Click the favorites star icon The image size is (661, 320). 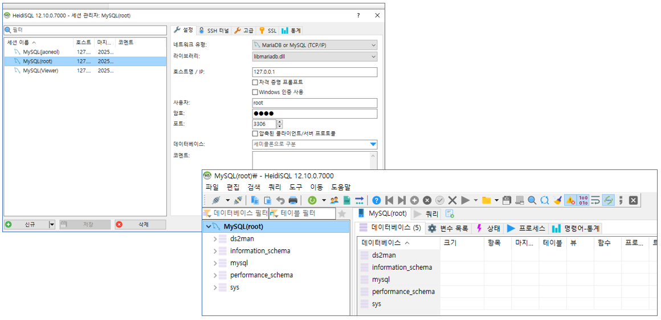342,213
